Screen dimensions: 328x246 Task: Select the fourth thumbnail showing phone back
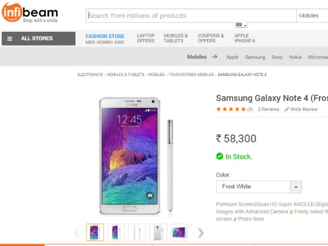[159, 232]
